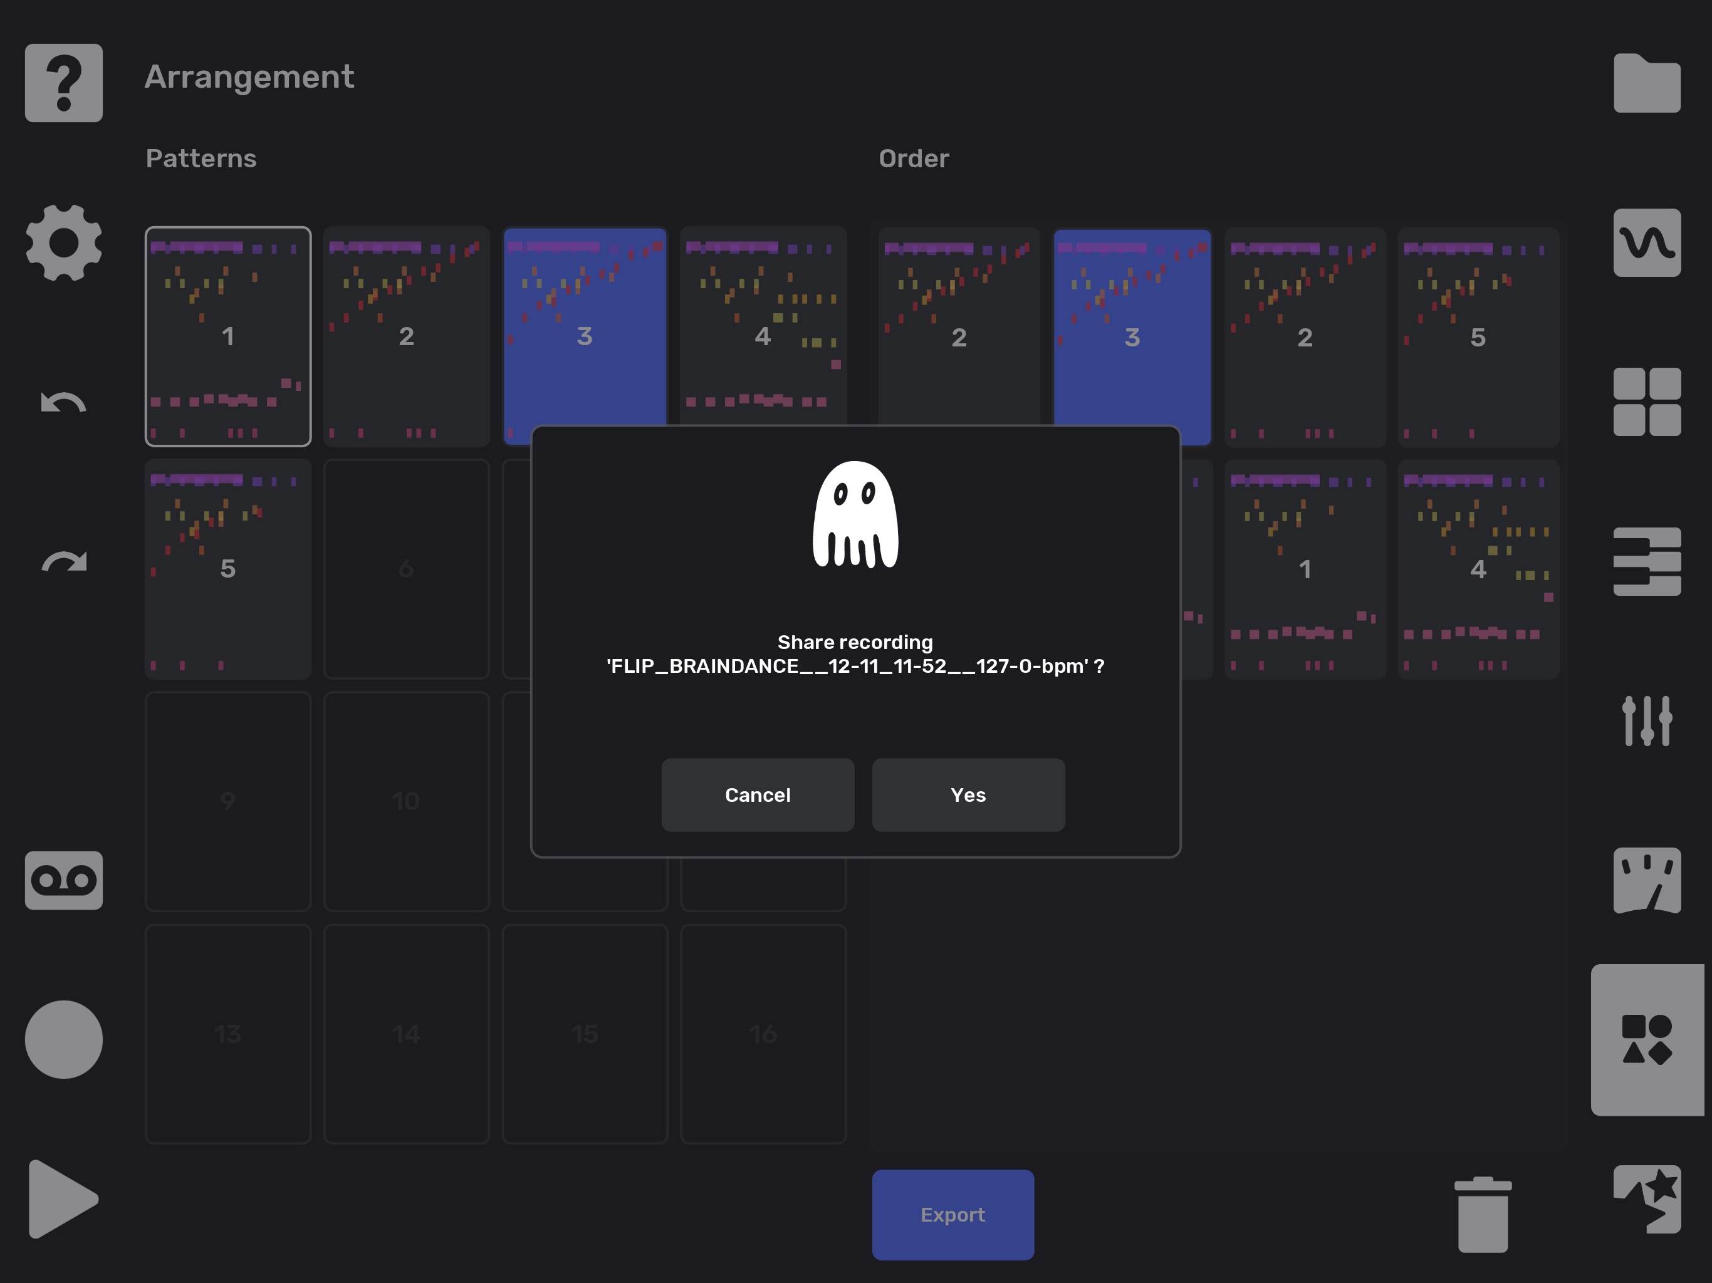The height and width of the screenshot is (1283, 1712).
Task: Confirm sharing by clicking Yes
Action: (968, 795)
